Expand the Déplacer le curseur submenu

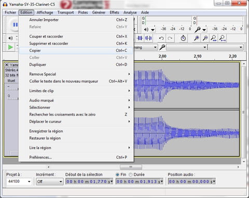tap(76, 122)
